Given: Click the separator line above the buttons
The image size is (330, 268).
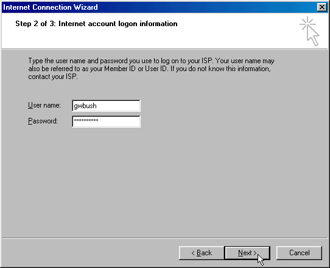Looking at the screenshot, I should click(164, 238).
